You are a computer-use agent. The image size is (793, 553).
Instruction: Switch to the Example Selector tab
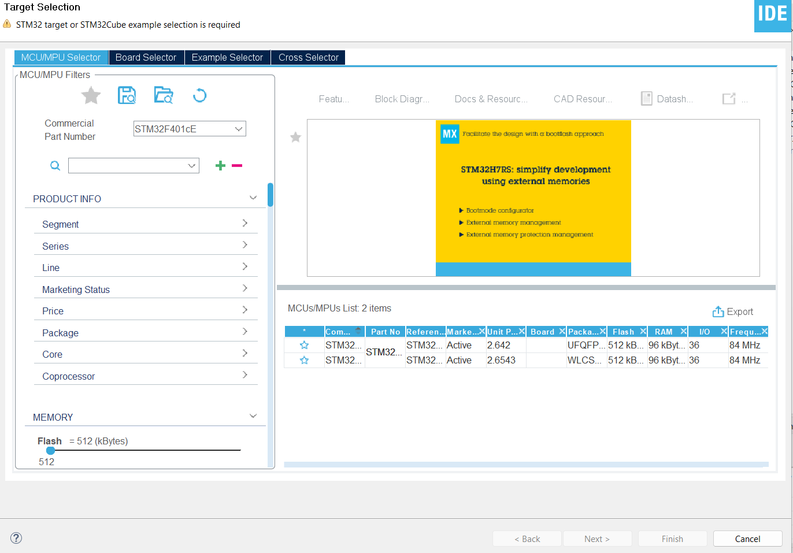point(227,57)
